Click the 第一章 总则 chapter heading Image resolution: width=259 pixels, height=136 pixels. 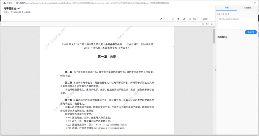(x=107, y=57)
